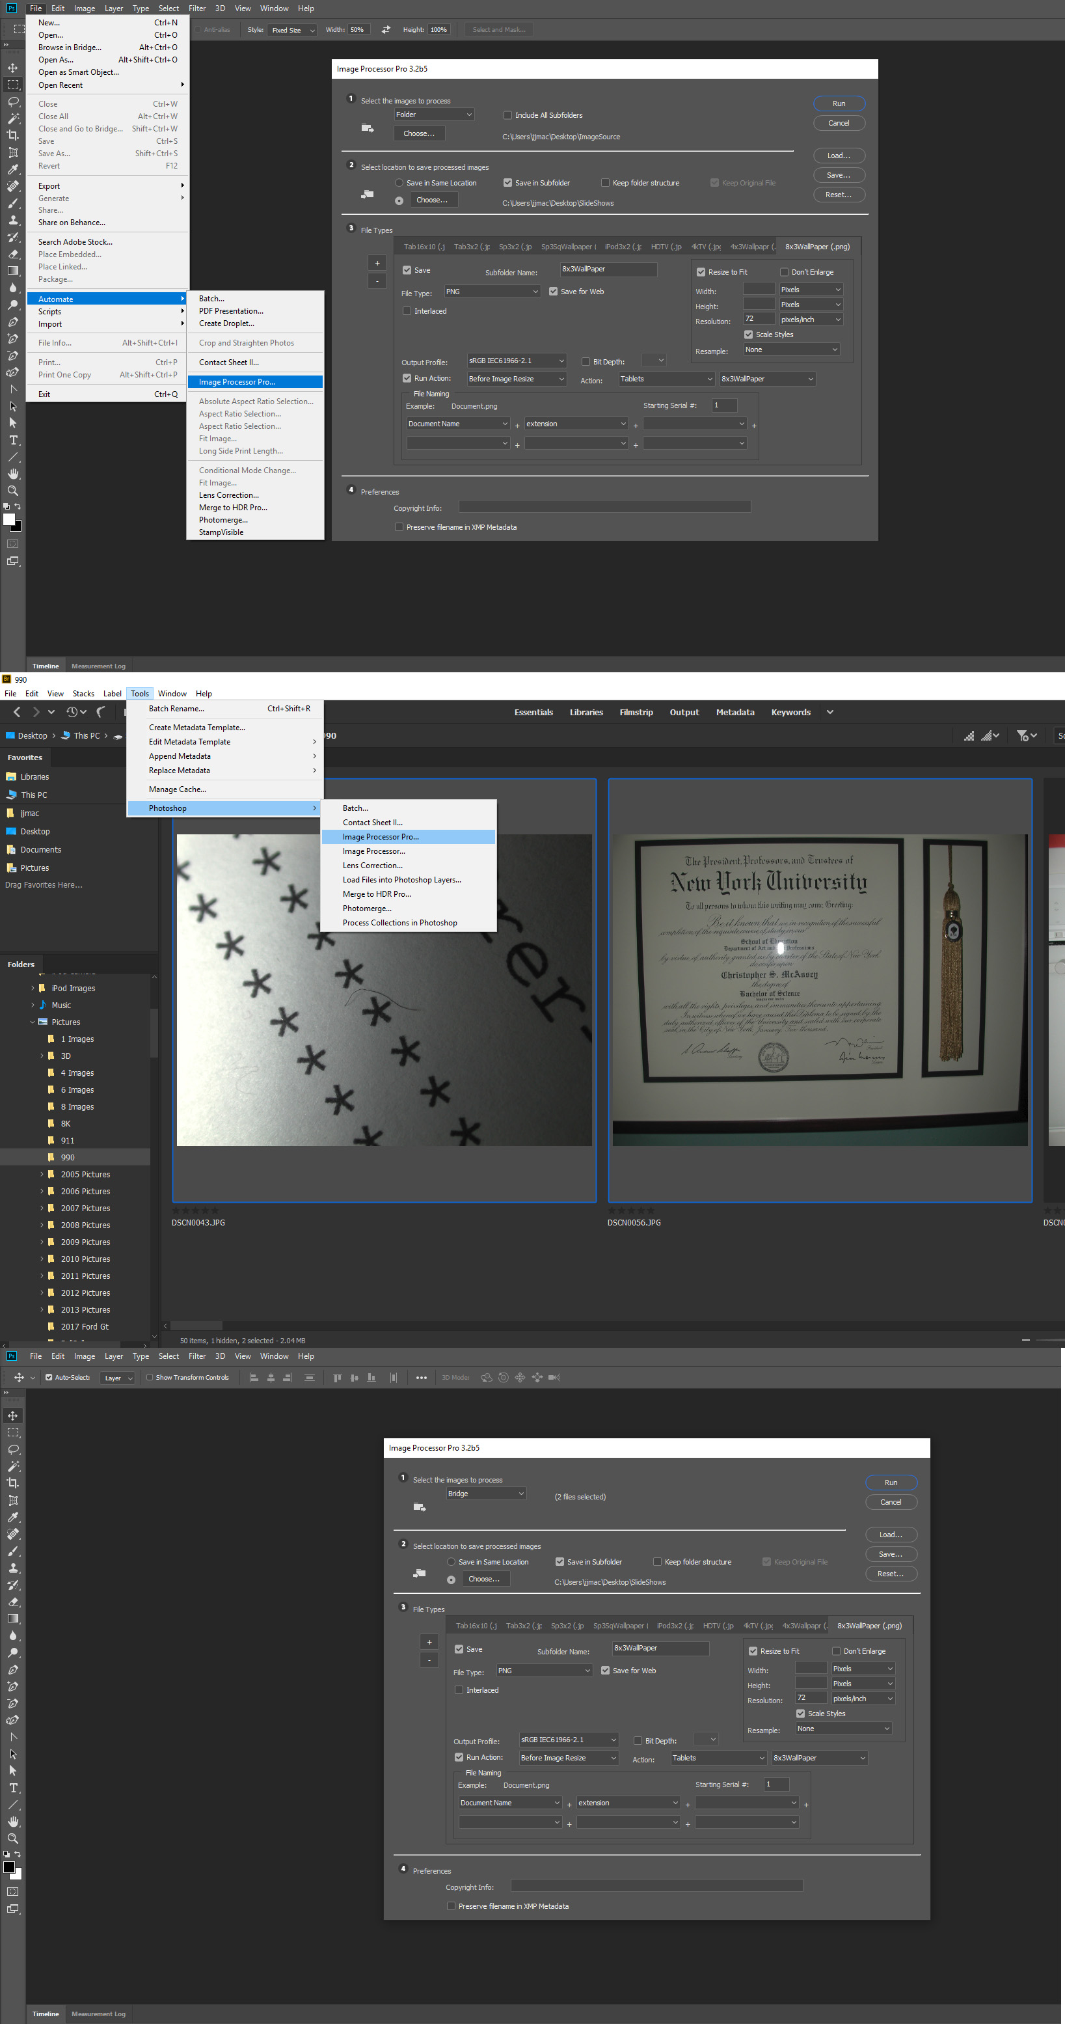The height and width of the screenshot is (2024, 1065).
Task: Open the Folder source dropdown in top dialog
Action: coord(435,115)
